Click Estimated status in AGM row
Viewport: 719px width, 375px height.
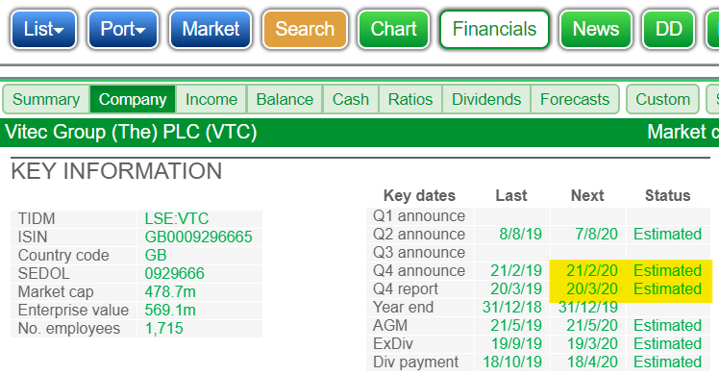click(667, 326)
